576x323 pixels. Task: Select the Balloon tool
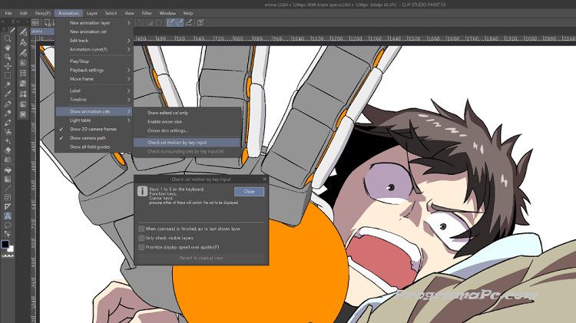point(8,226)
